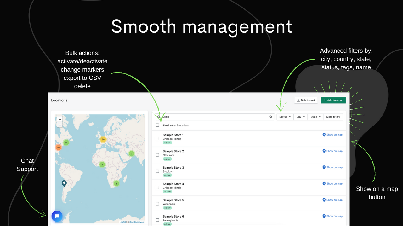The image size is (403, 226).
Task: Check the Sample Store 5 checkbox
Action: (157, 204)
